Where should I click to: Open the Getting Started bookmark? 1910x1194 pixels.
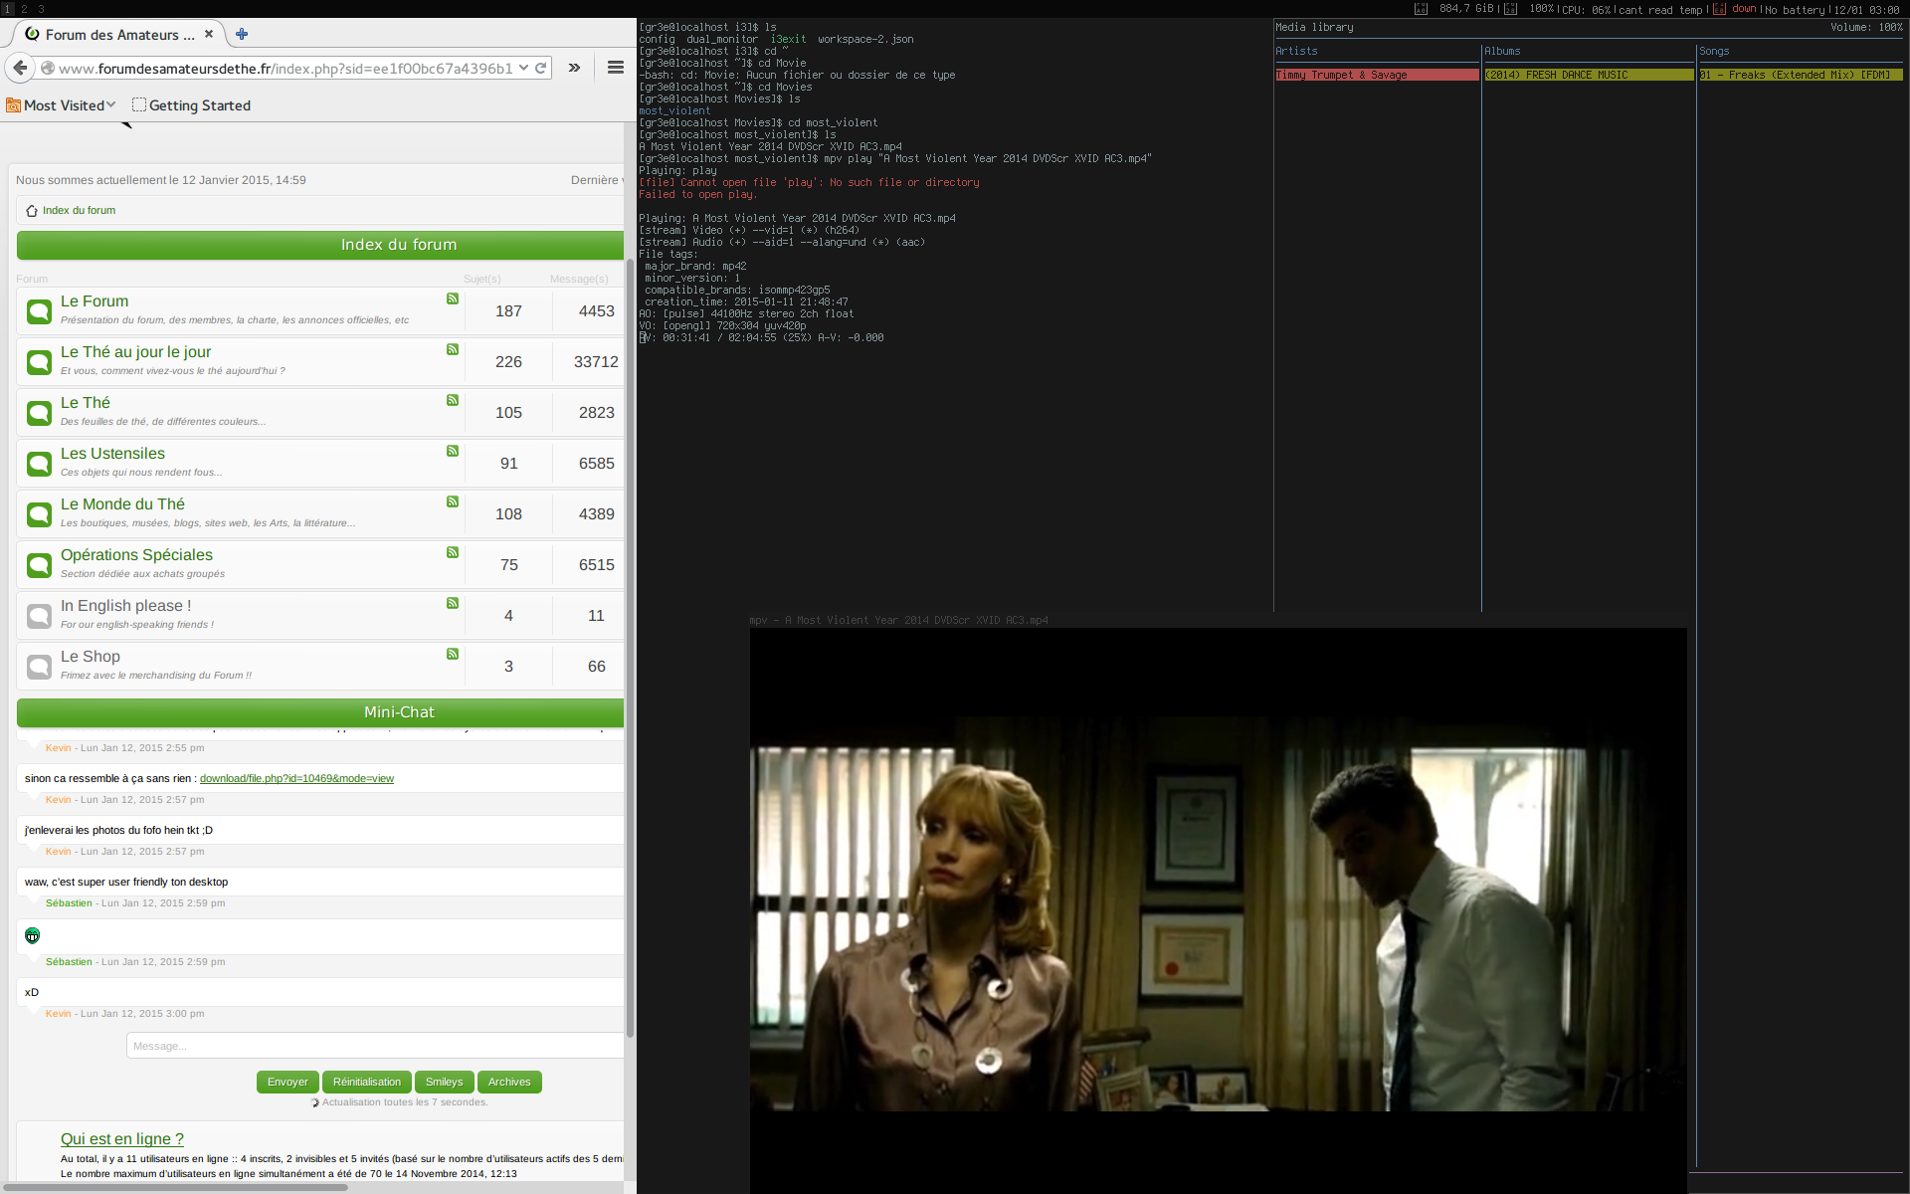pos(191,105)
